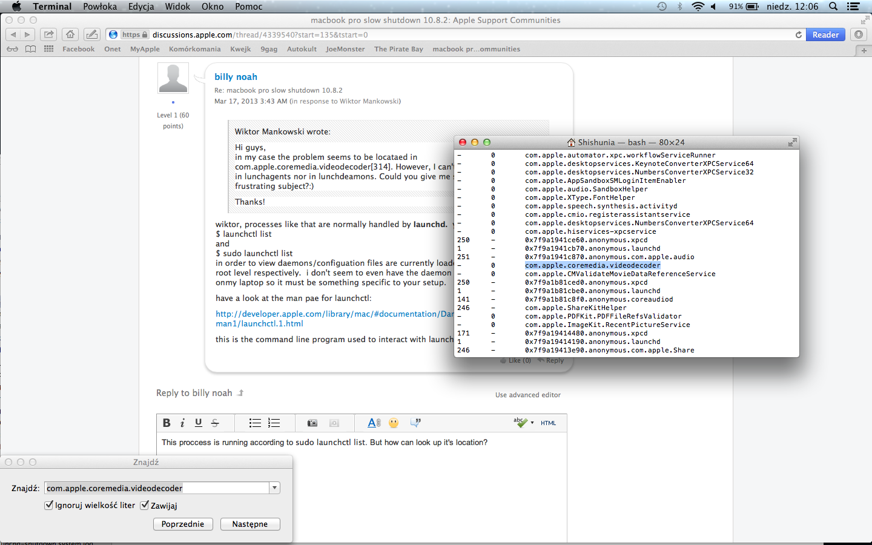Insert a quote block
Image resolution: width=872 pixels, height=545 pixels.
[415, 423]
